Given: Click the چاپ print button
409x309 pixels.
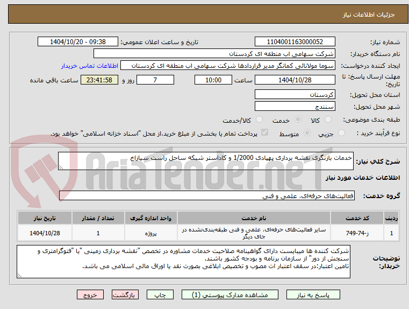Looking at the screenshot, I should point(160,295).
